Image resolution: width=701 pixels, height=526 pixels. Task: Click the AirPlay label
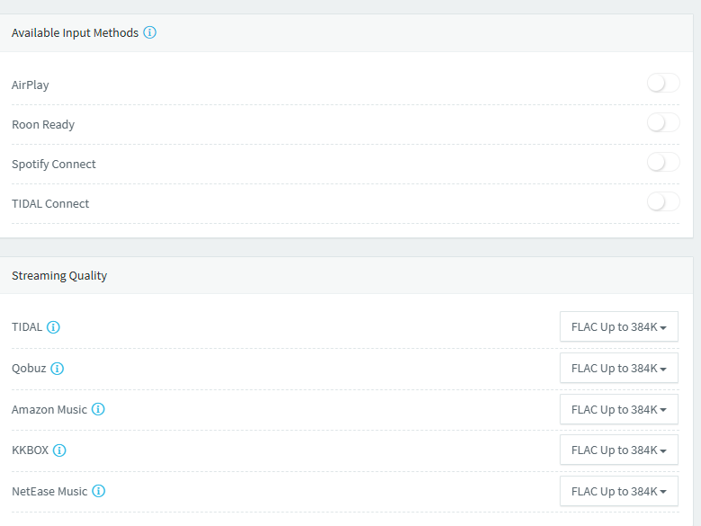point(31,85)
